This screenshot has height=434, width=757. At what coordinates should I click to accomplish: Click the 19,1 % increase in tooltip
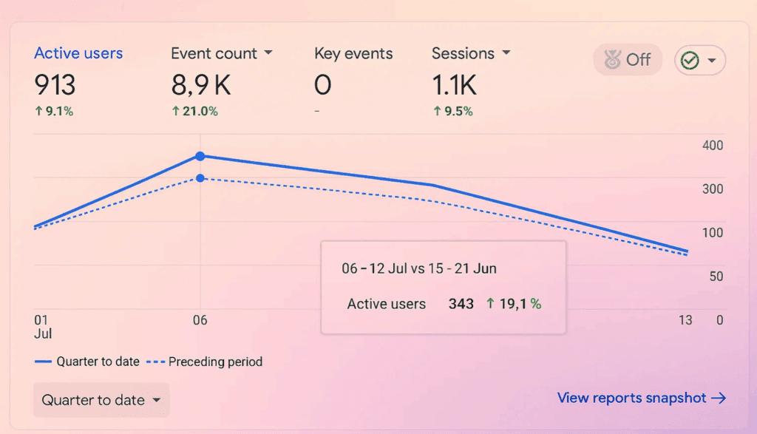click(514, 304)
